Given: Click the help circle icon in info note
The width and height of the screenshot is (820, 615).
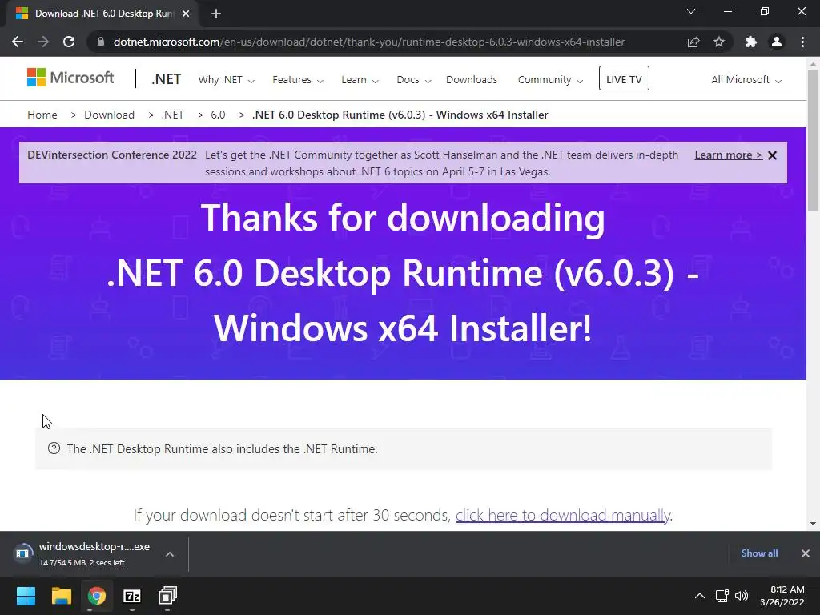Looking at the screenshot, I should click(x=54, y=448).
